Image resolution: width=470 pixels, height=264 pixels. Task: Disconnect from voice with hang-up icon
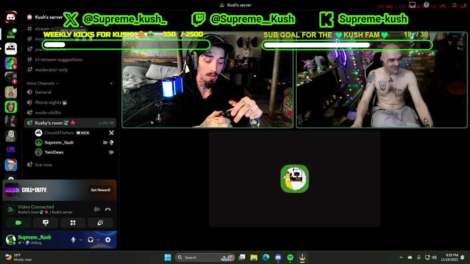(x=108, y=209)
